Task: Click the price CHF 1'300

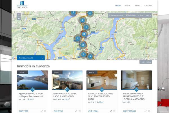Action: click(x=93, y=111)
